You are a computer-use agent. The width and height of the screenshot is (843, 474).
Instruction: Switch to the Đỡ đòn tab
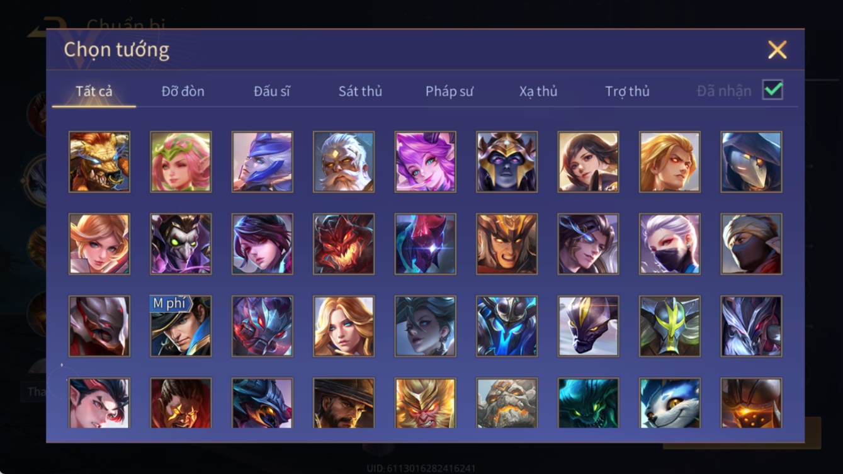tap(183, 91)
